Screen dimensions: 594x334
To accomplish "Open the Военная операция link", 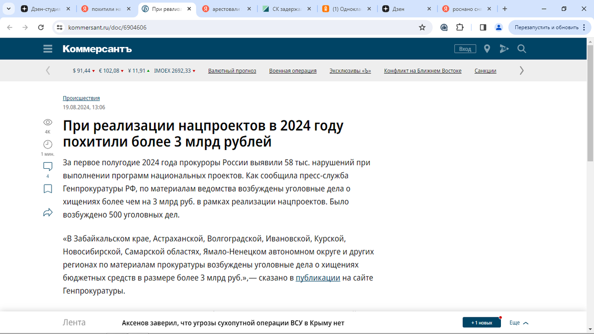I will pos(293,71).
